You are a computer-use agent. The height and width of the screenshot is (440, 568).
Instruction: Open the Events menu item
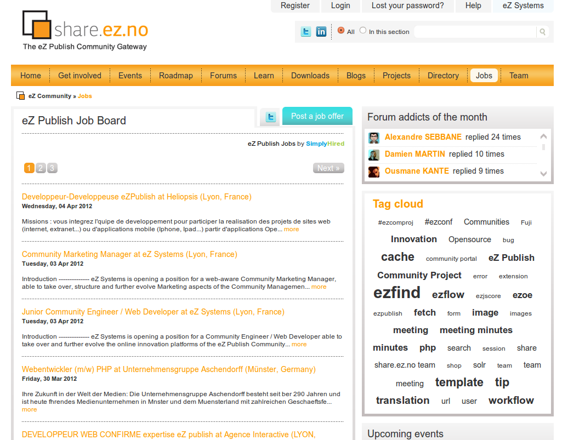[130, 76]
